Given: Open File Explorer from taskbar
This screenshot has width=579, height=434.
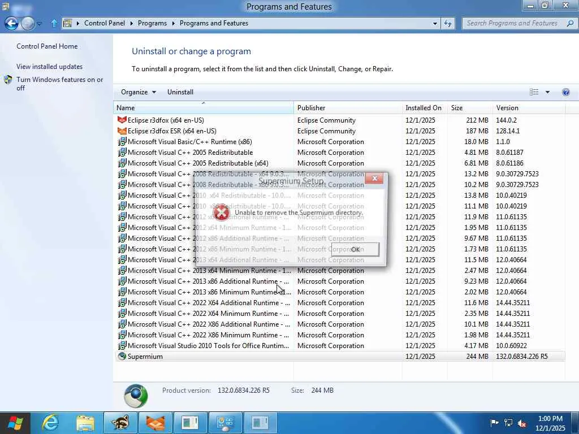Looking at the screenshot, I should point(85,423).
